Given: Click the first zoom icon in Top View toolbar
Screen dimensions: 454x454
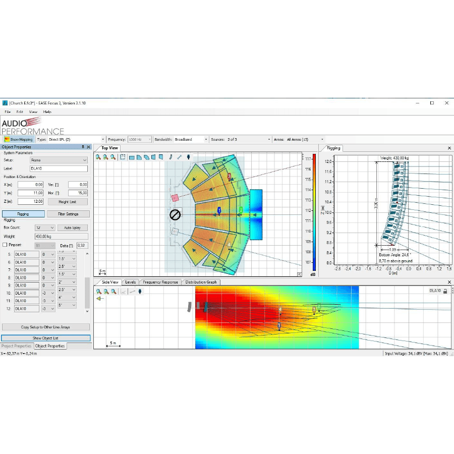Looking at the screenshot, I should tap(98, 157).
